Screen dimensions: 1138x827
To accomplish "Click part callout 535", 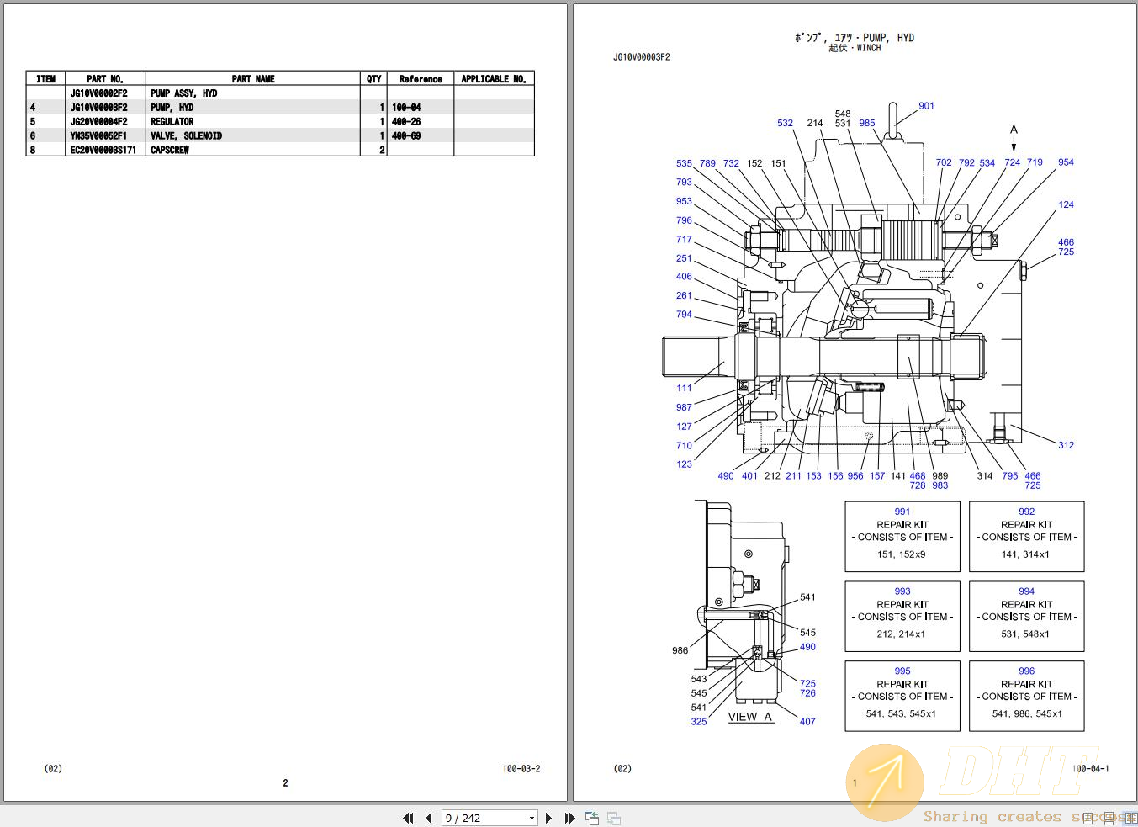I will pos(684,164).
